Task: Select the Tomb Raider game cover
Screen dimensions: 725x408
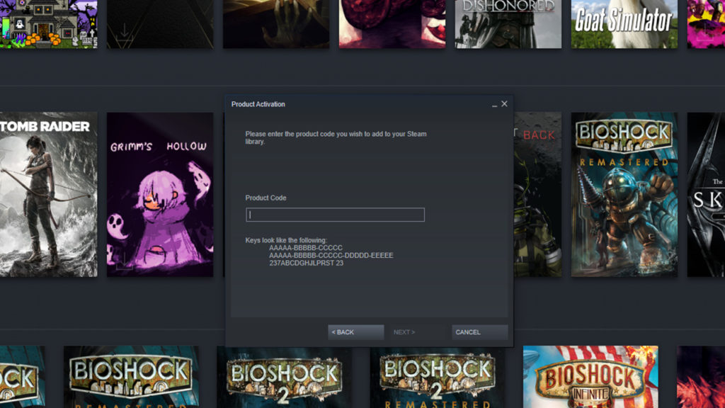Action: (48, 194)
